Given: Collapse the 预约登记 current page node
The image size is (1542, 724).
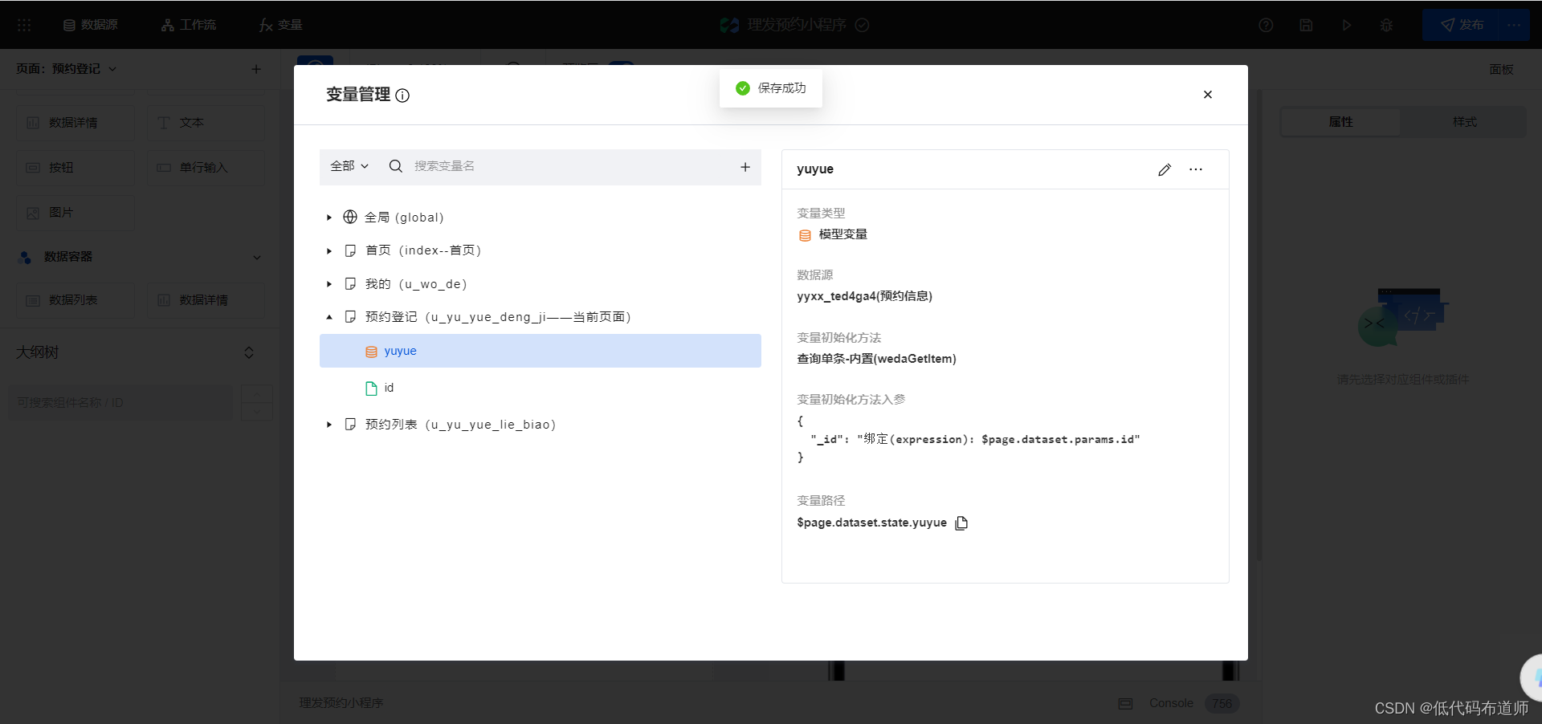Looking at the screenshot, I should click(329, 317).
